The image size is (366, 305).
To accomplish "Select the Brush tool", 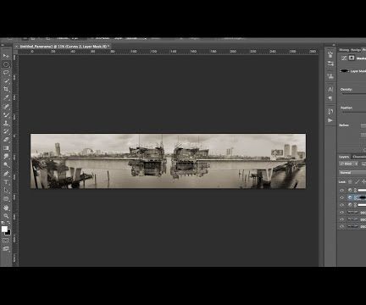I will point(6,114).
